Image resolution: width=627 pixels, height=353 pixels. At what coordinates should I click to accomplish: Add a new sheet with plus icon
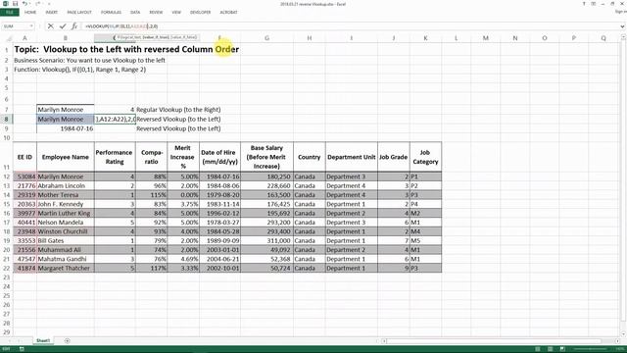[68, 340]
